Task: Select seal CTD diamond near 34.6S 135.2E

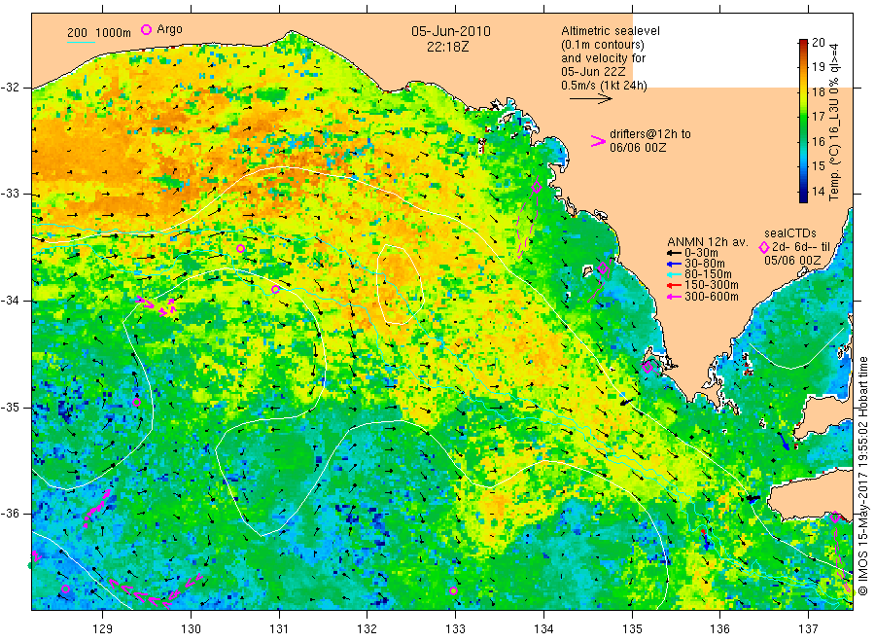Action: point(647,367)
